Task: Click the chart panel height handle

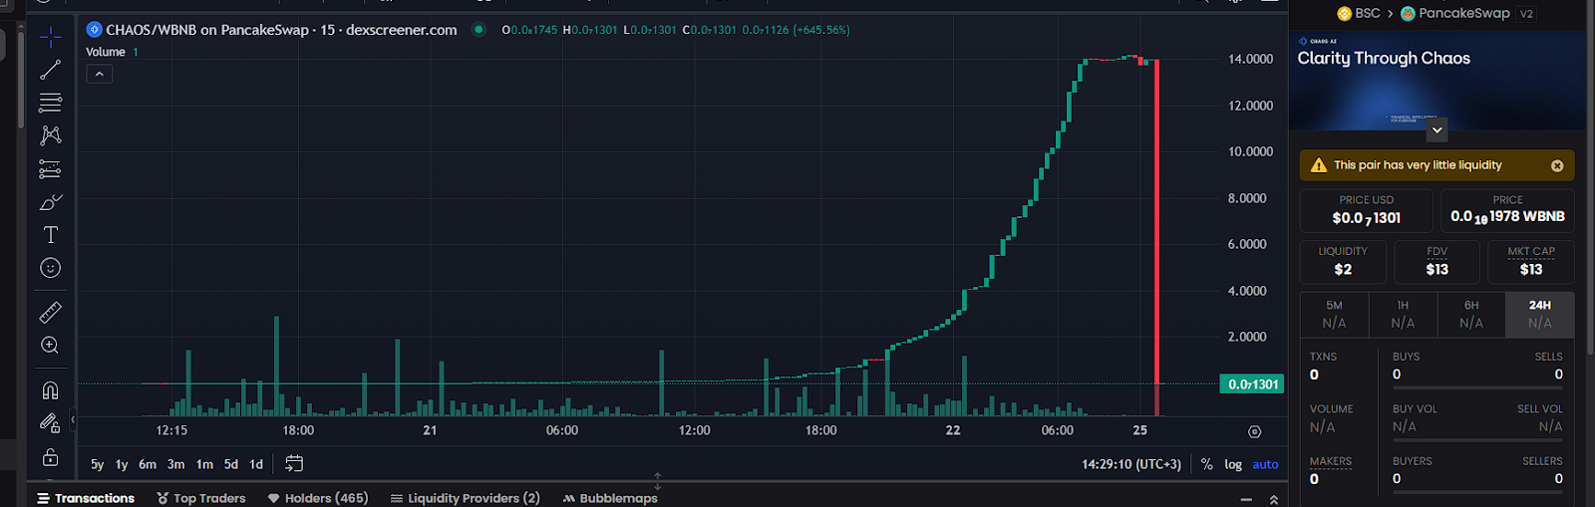Action: (658, 482)
